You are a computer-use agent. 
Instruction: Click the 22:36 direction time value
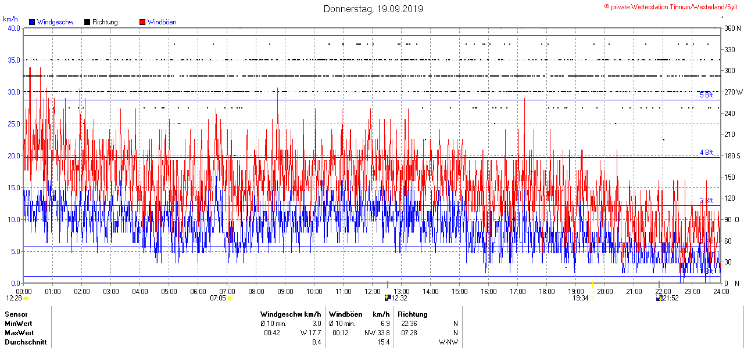[409, 323]
